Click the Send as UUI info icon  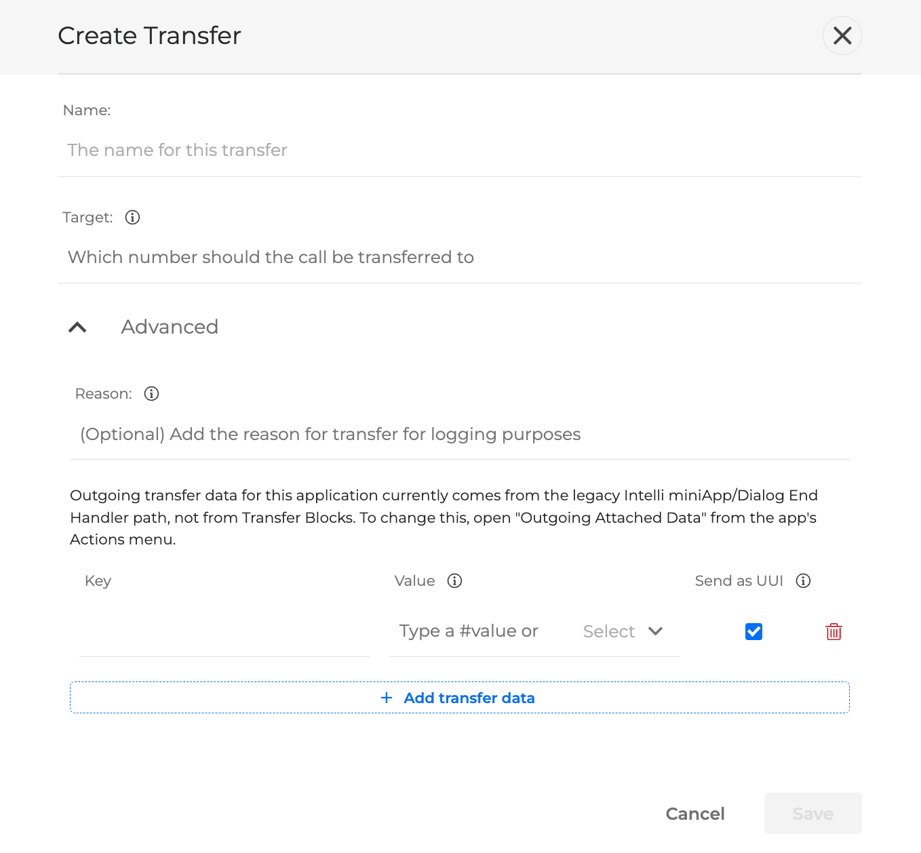(803, 581)
